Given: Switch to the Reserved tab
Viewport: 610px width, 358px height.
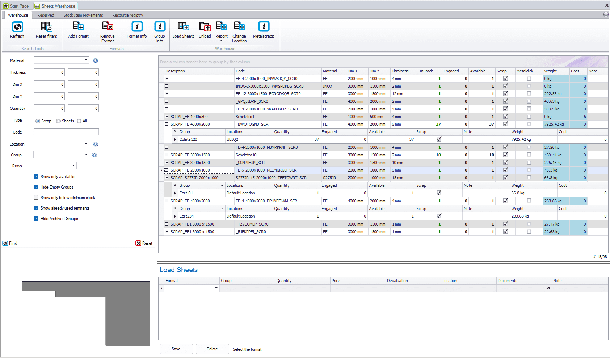Looking at the screenshot, I should pyautogui.click(x=46, y=15).
